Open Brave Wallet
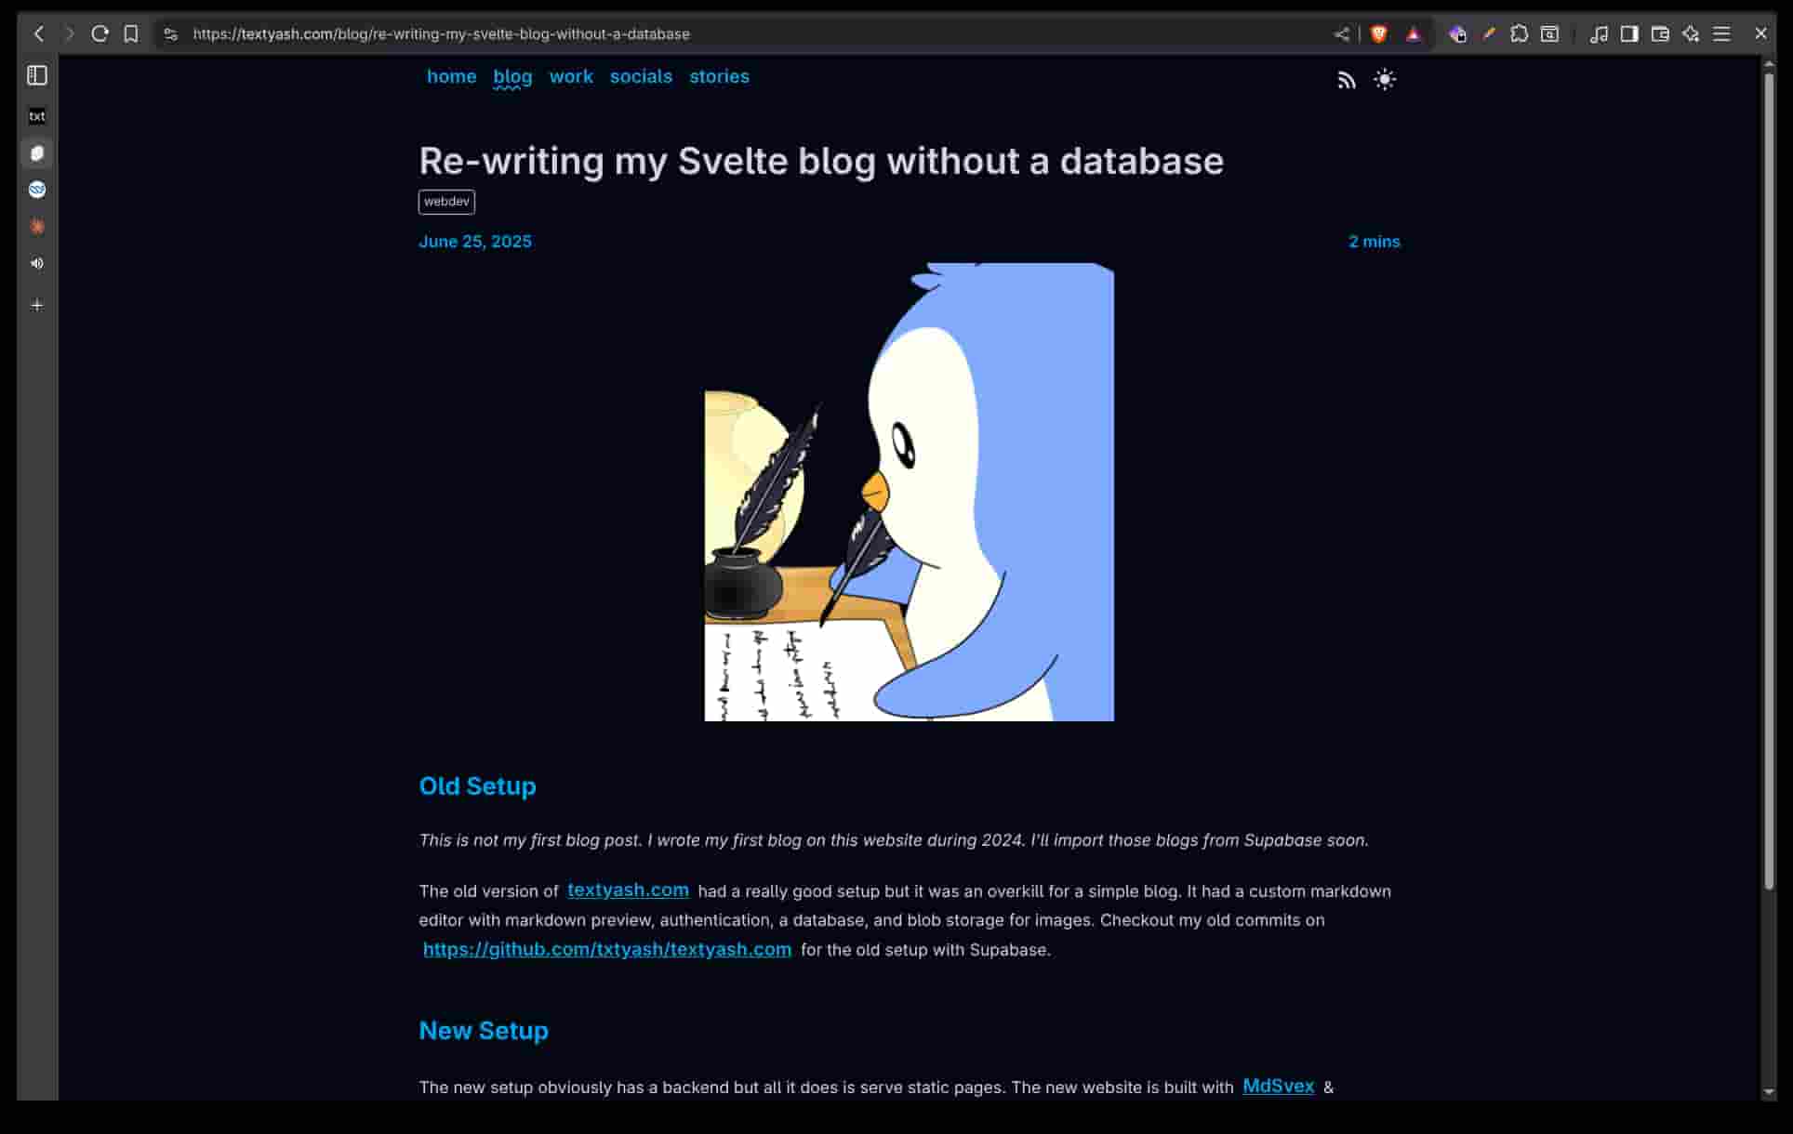 coord(1661,33)
